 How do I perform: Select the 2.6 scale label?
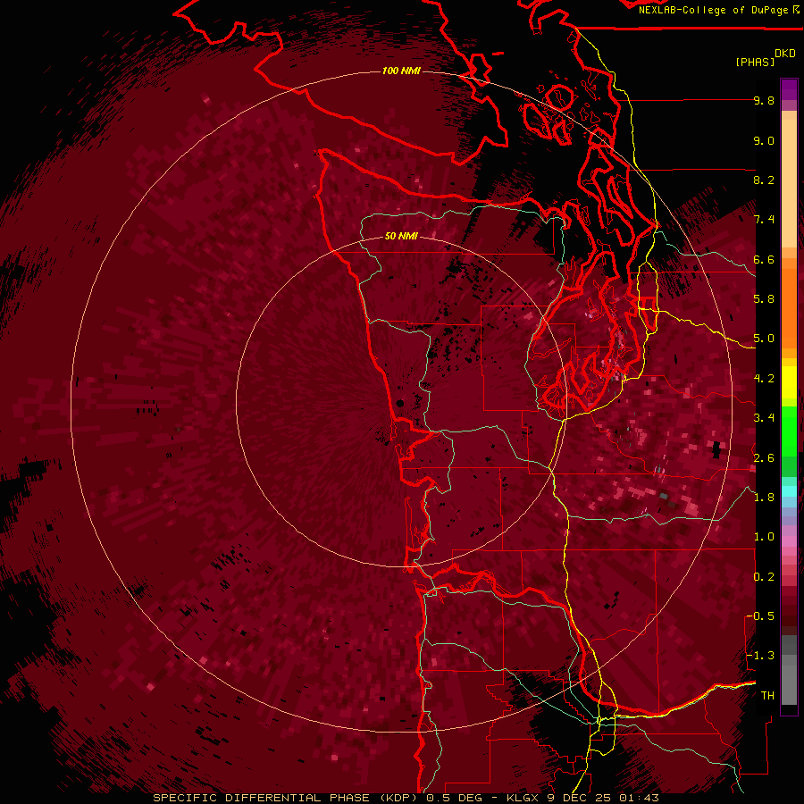coord(764,458)
